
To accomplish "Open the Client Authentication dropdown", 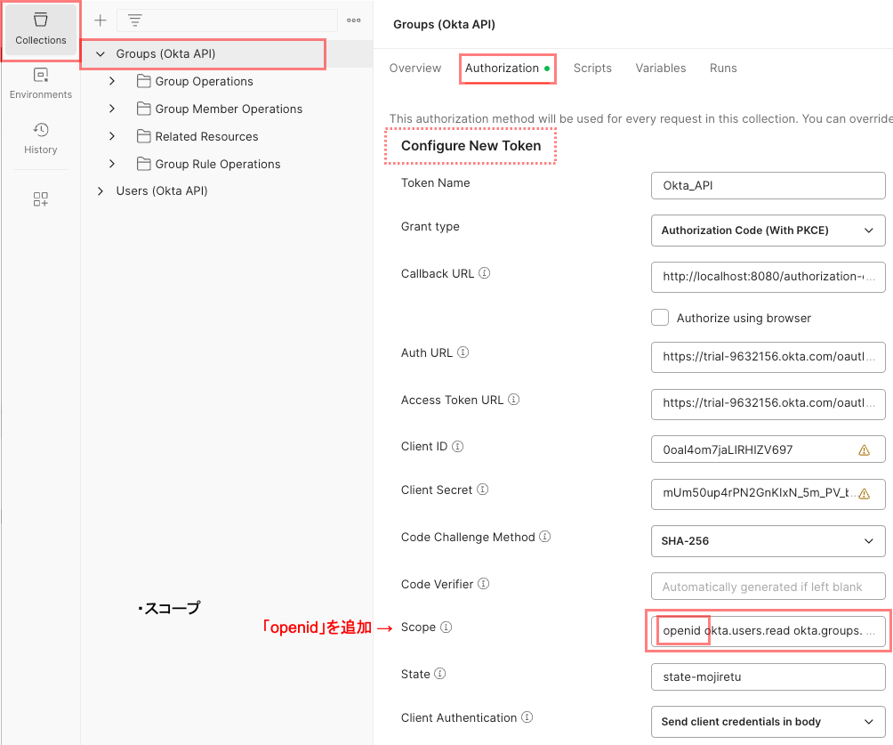I will (x=768, y=722).
